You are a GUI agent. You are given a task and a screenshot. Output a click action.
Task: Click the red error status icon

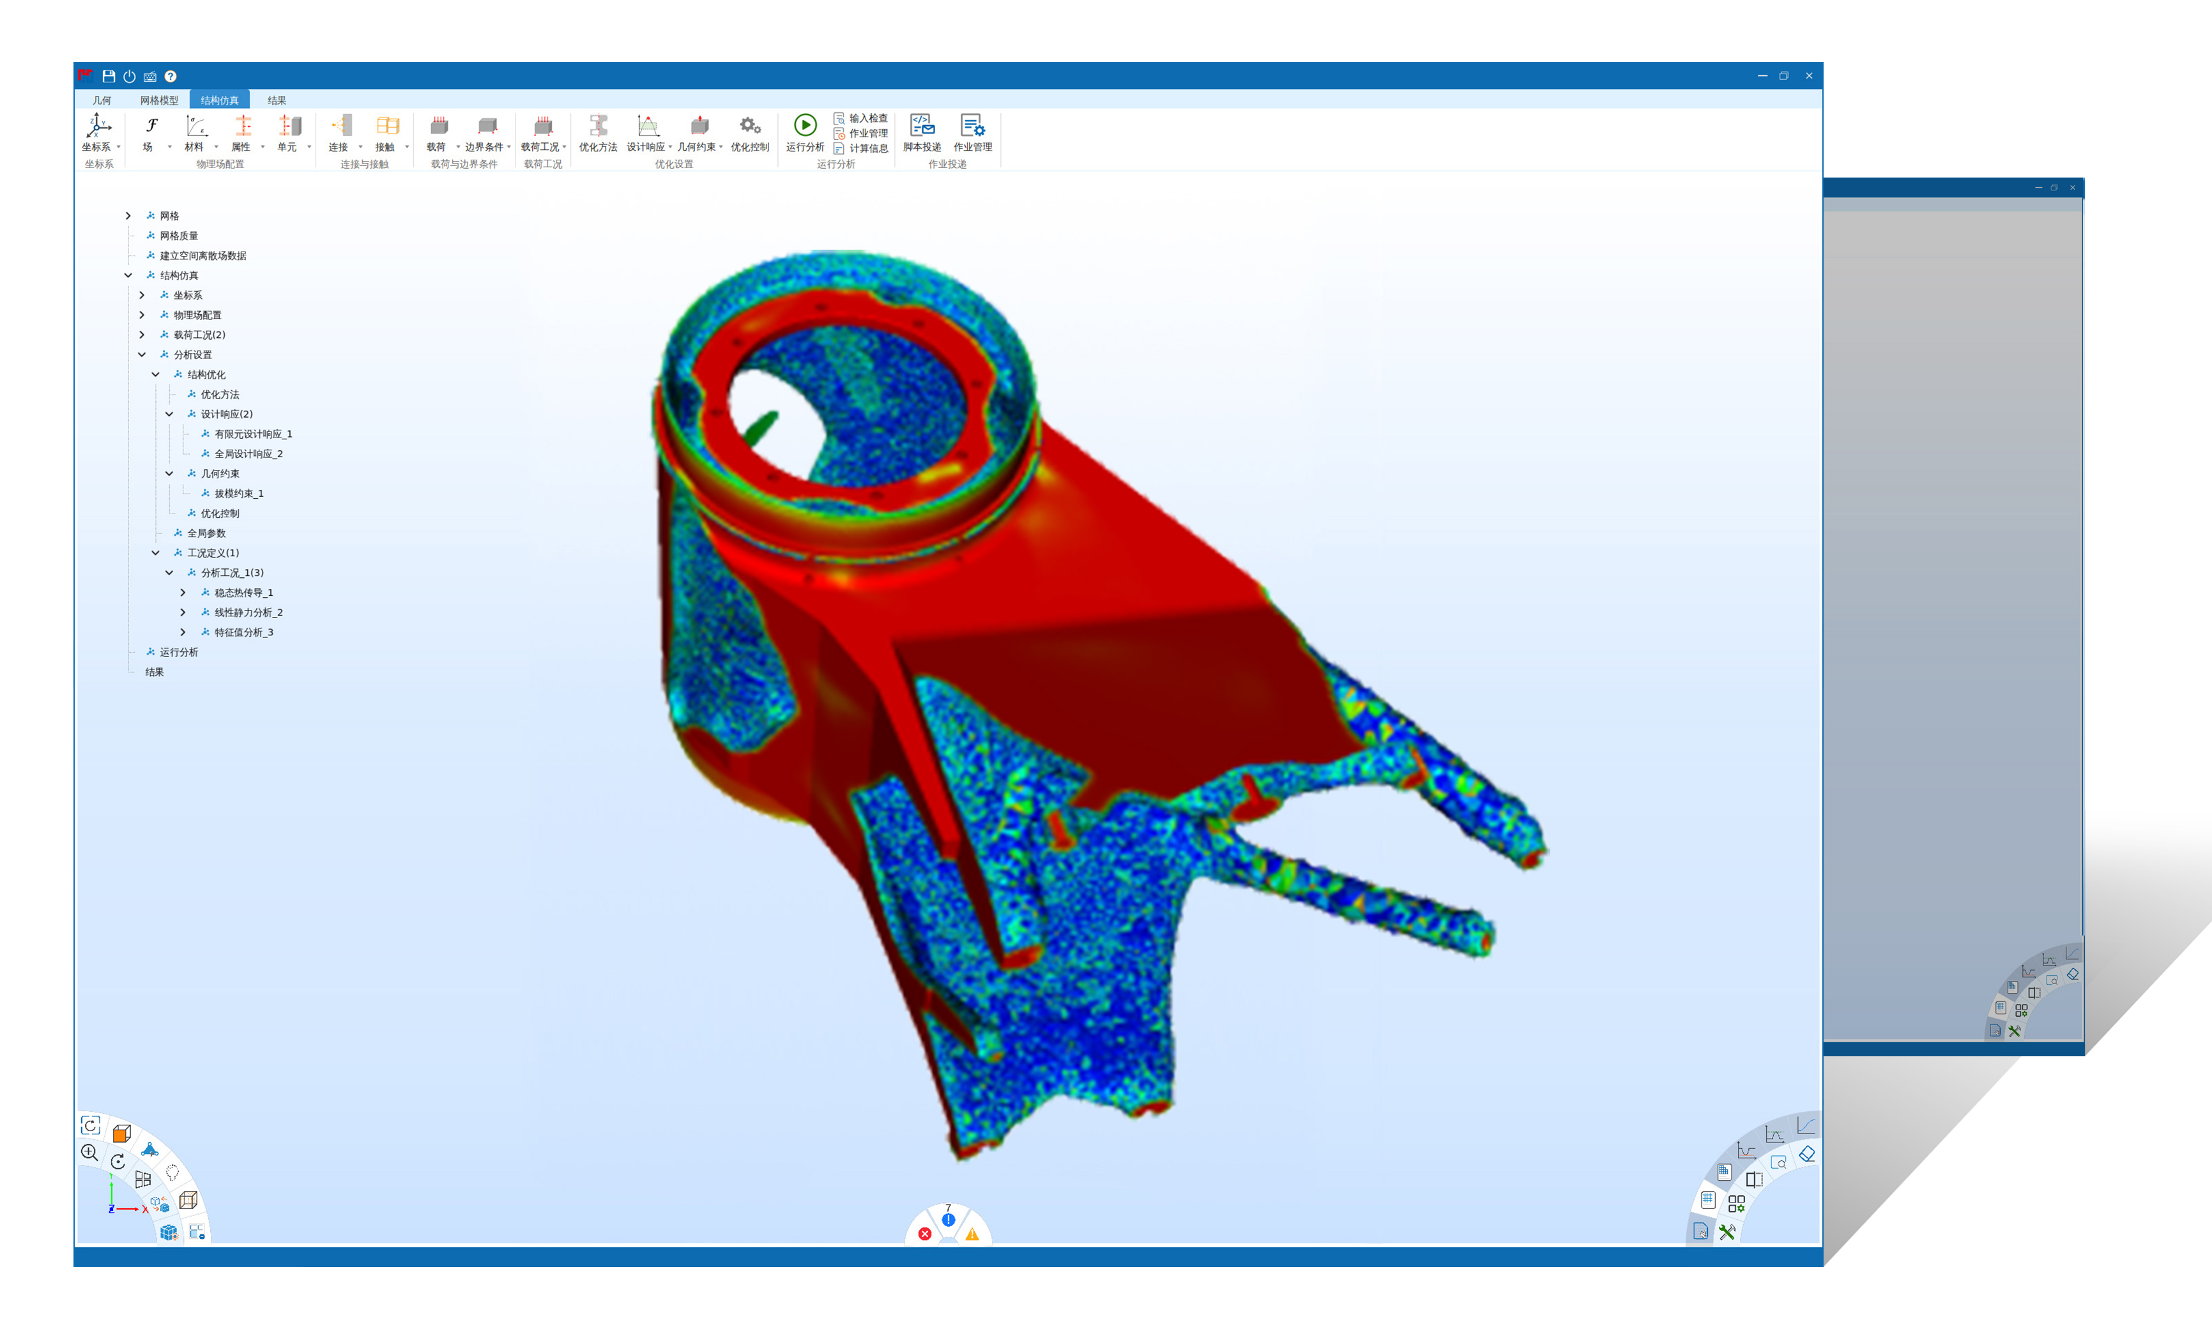(925, 1234)
